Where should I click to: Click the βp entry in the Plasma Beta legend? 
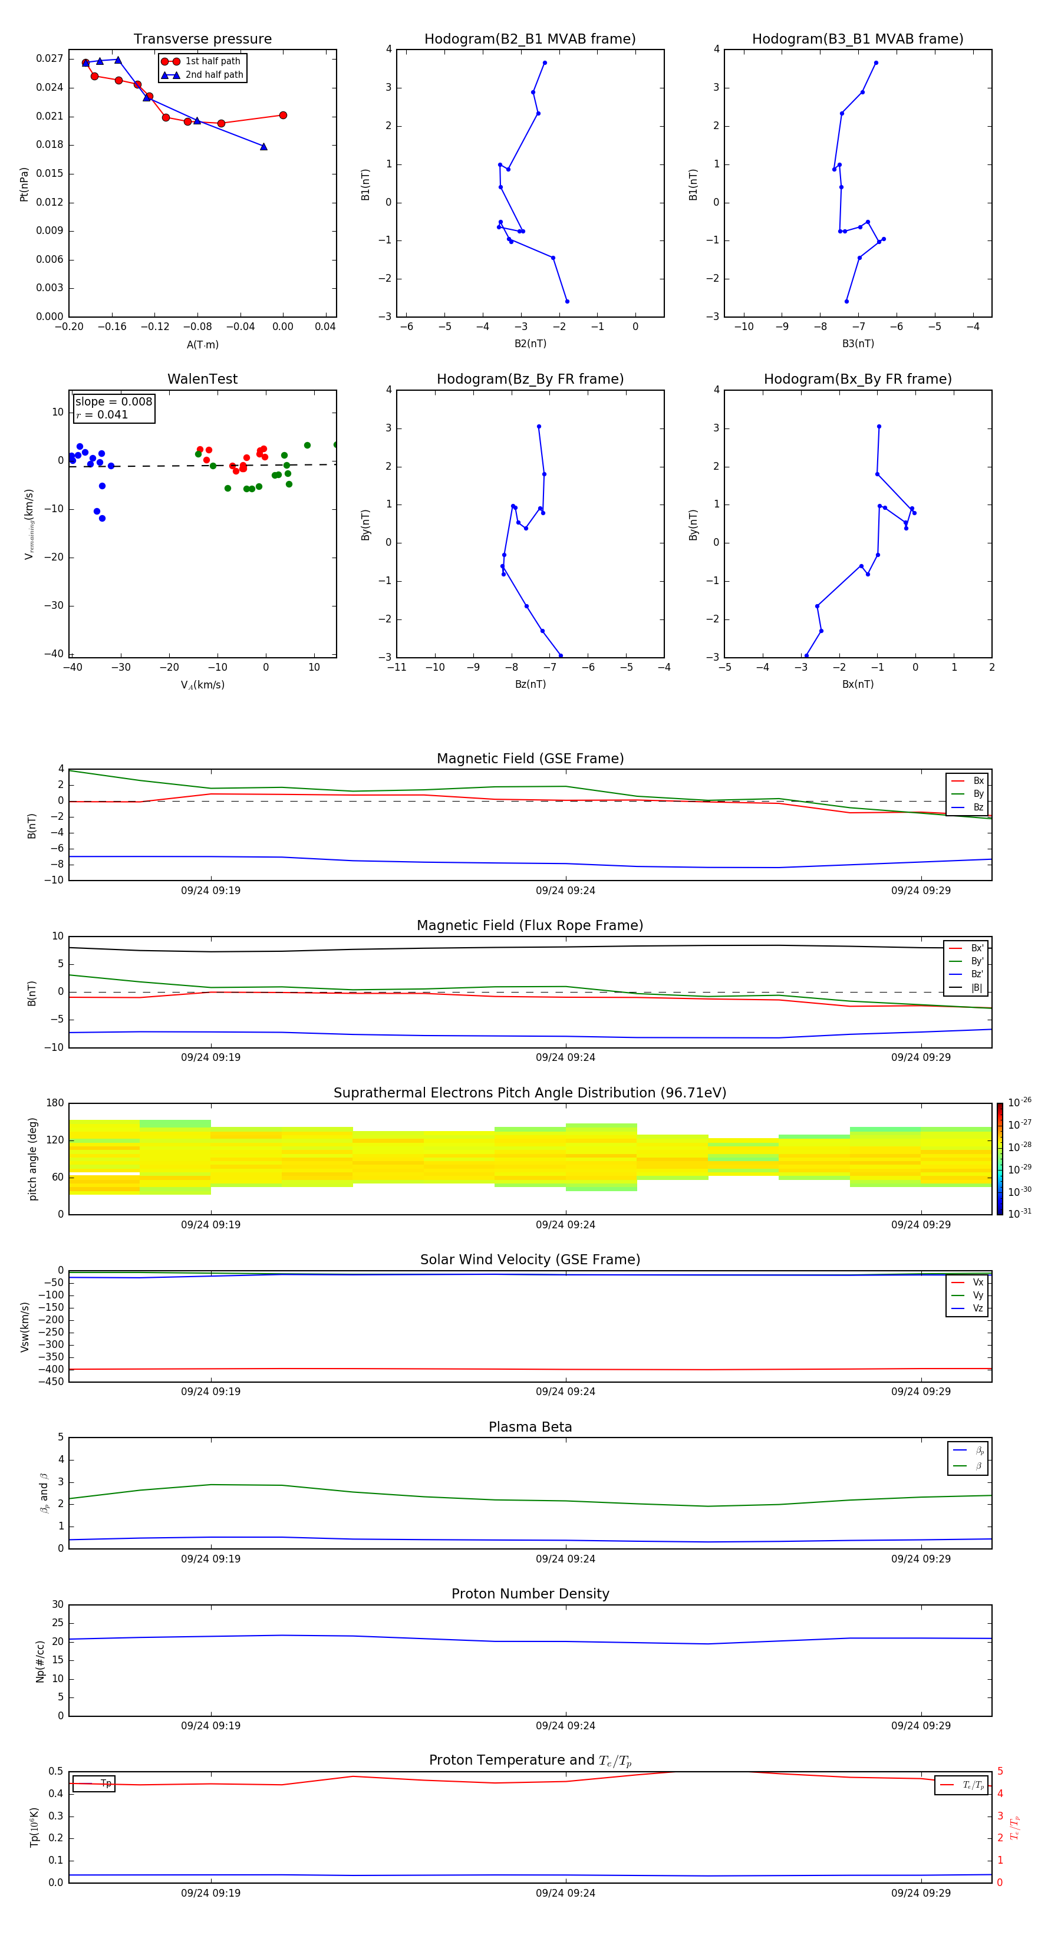(x=969, y=1450)
